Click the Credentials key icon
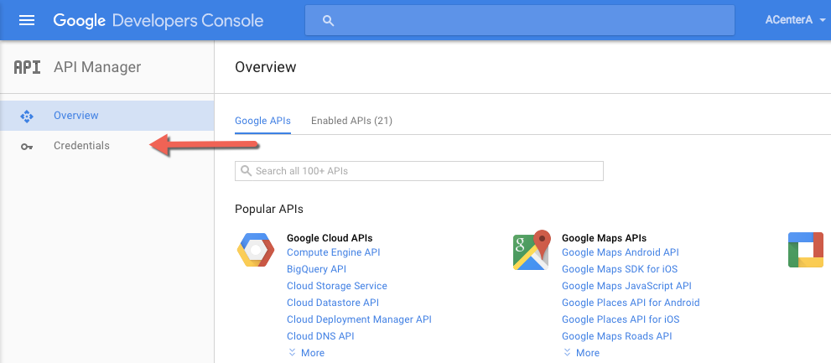Image resolution: width=831 pixels, height=363 pixels. click(27, 146)
